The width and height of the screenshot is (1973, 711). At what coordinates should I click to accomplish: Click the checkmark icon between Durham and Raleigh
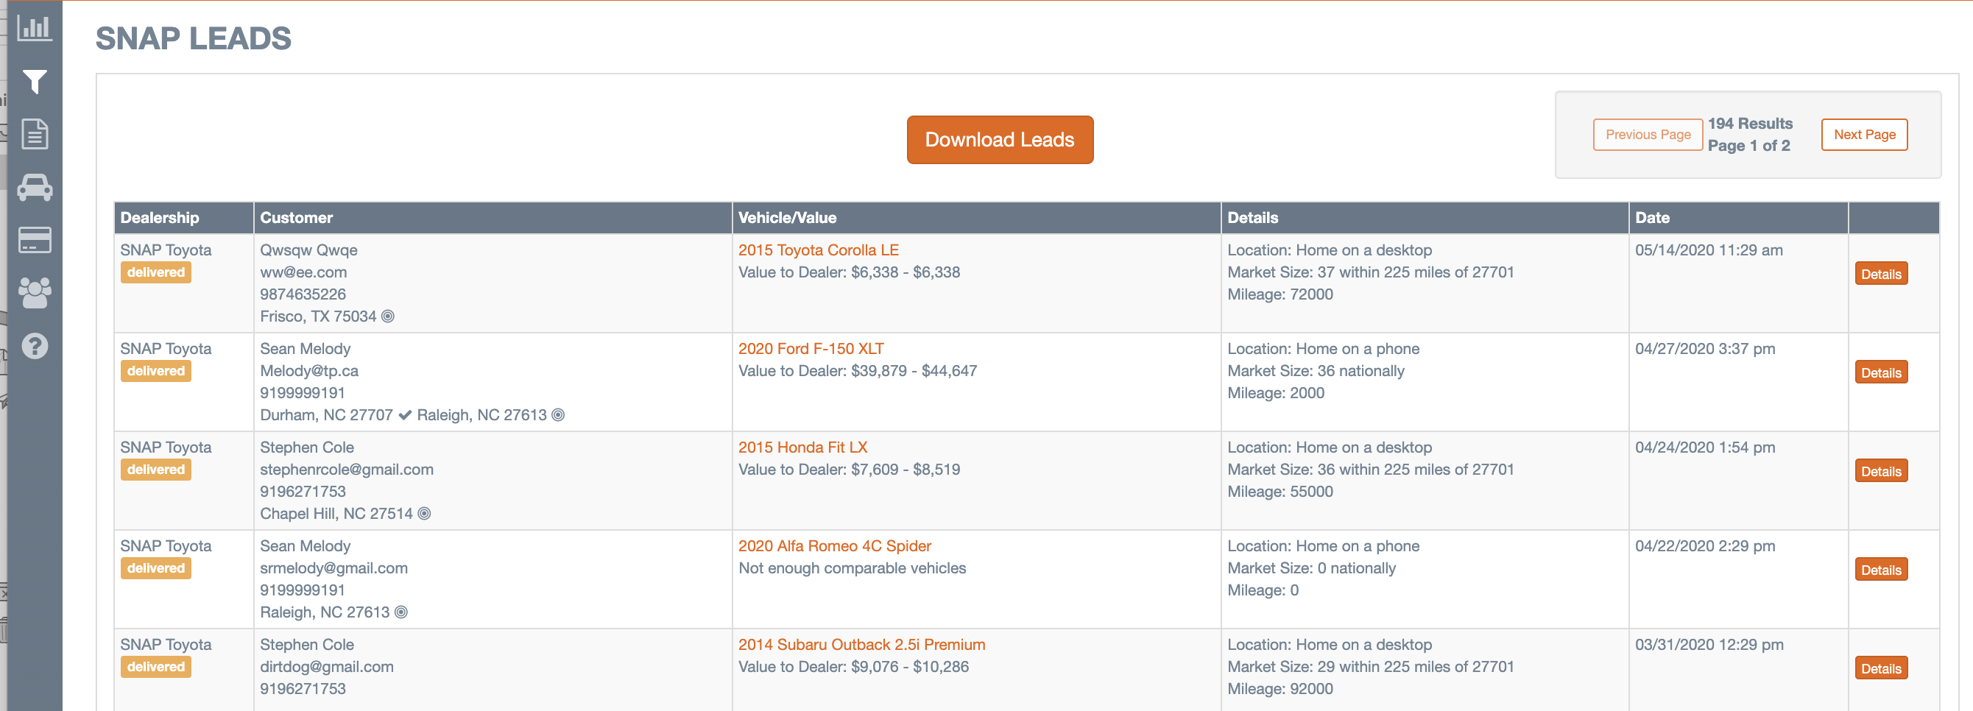[404, 415]
